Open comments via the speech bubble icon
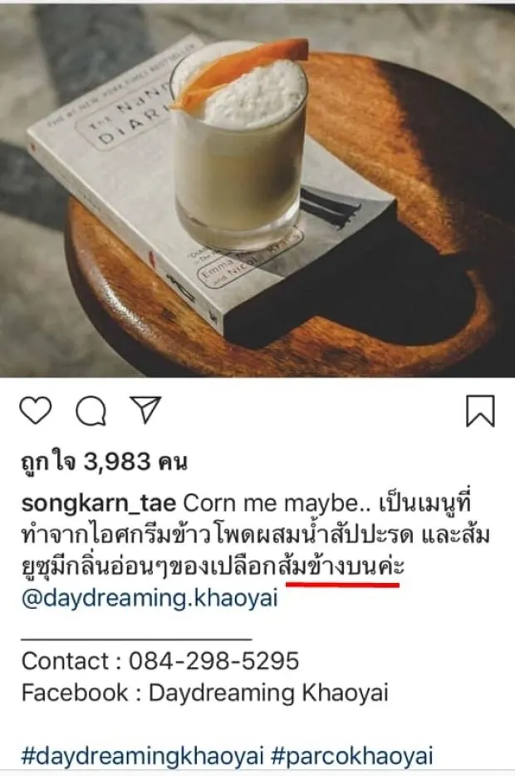 (x=91, y=411)
